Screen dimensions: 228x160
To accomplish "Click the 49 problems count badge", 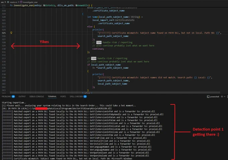I will (13, 97).
